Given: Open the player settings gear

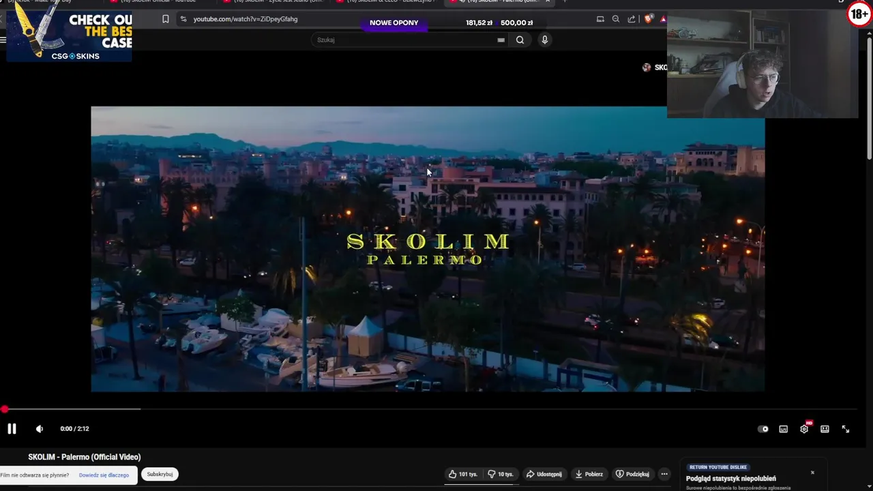Looking at the screenshot, I should (804, 429).
